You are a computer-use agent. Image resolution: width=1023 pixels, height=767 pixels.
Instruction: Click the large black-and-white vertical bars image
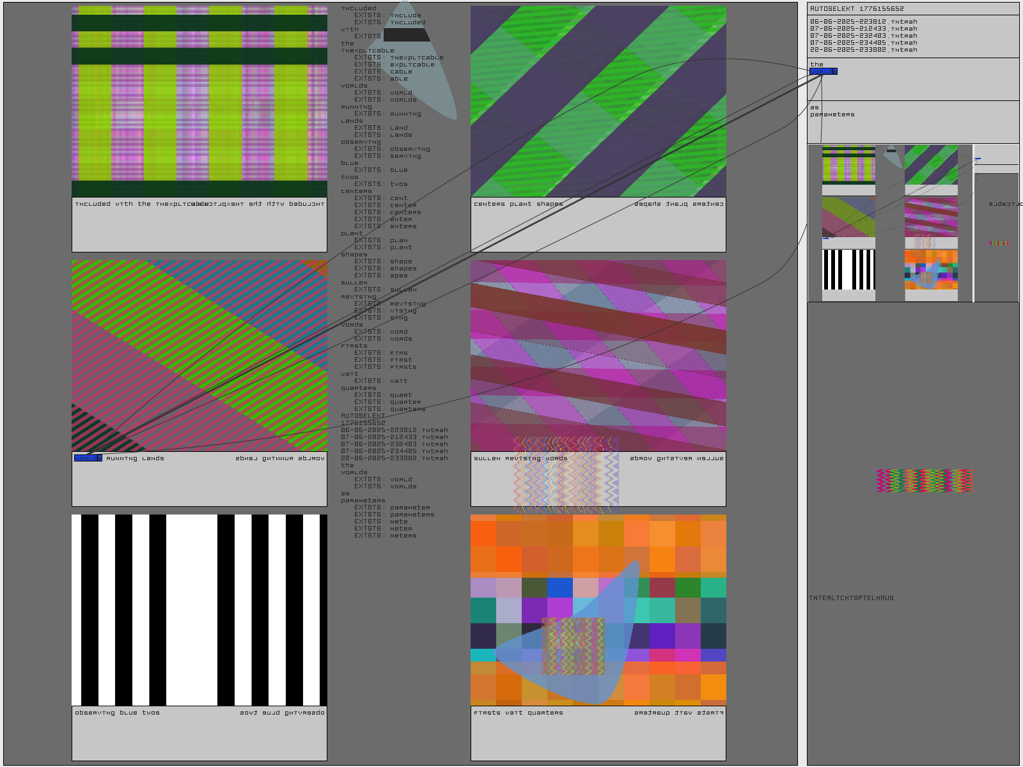(x=199, y=610)
